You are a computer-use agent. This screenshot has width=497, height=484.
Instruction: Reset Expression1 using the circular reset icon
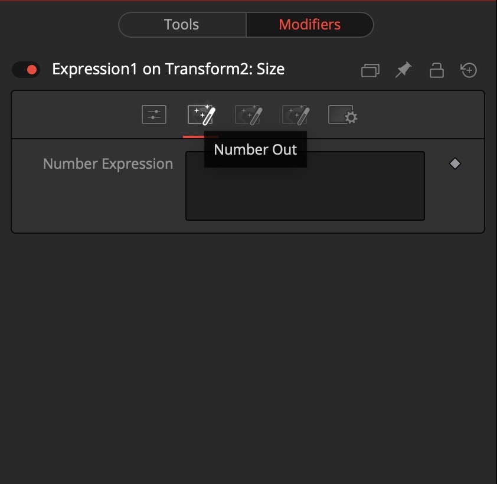pos(469,70)
